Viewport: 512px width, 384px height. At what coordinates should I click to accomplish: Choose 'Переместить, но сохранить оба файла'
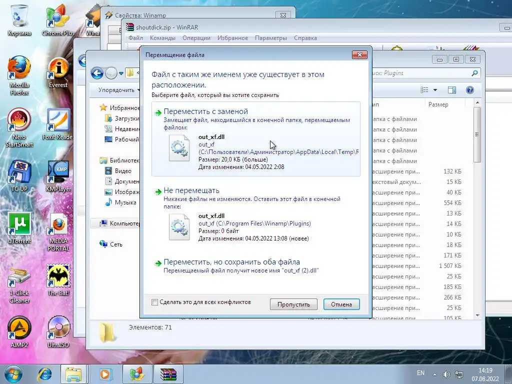pos(256,266)
